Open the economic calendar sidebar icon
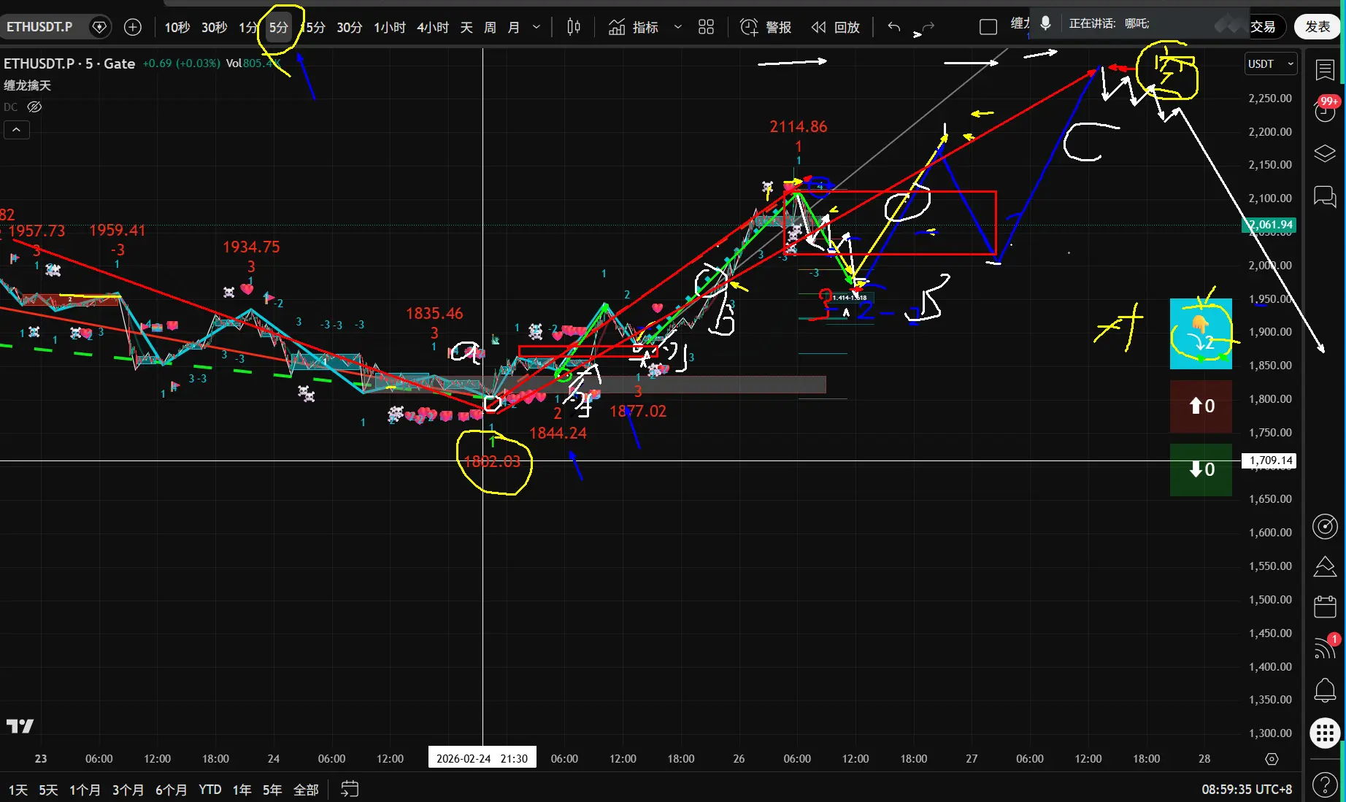 tap(1325, 607)
